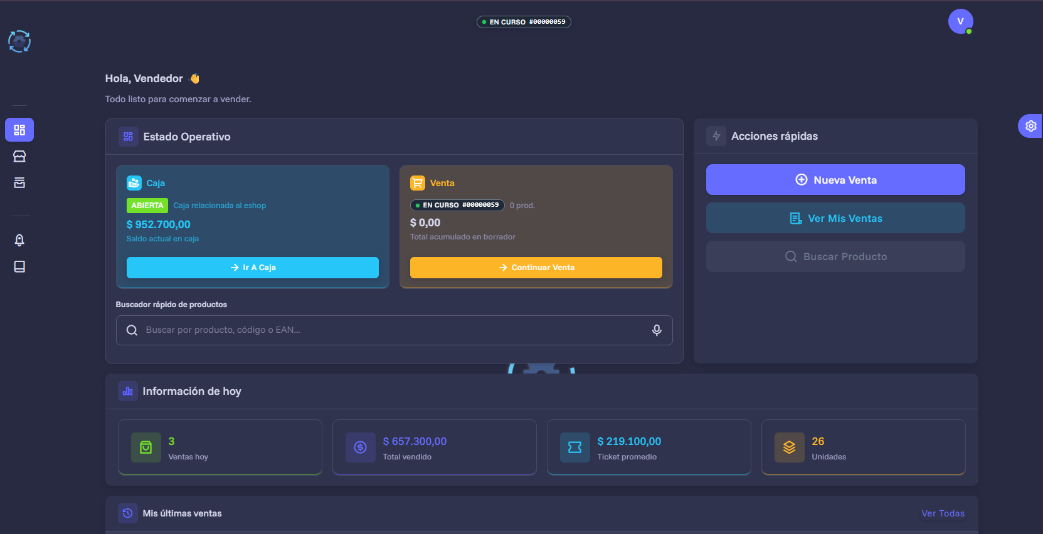The image size is (1043, 534).
Task: Open the Ver Todas link
Action: 943,513
